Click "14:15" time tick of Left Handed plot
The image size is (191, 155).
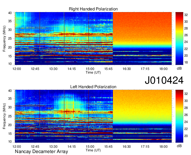(72, 147)
